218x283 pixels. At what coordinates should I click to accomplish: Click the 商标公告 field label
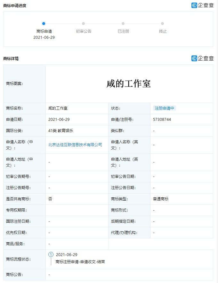[x=14, y=275]
